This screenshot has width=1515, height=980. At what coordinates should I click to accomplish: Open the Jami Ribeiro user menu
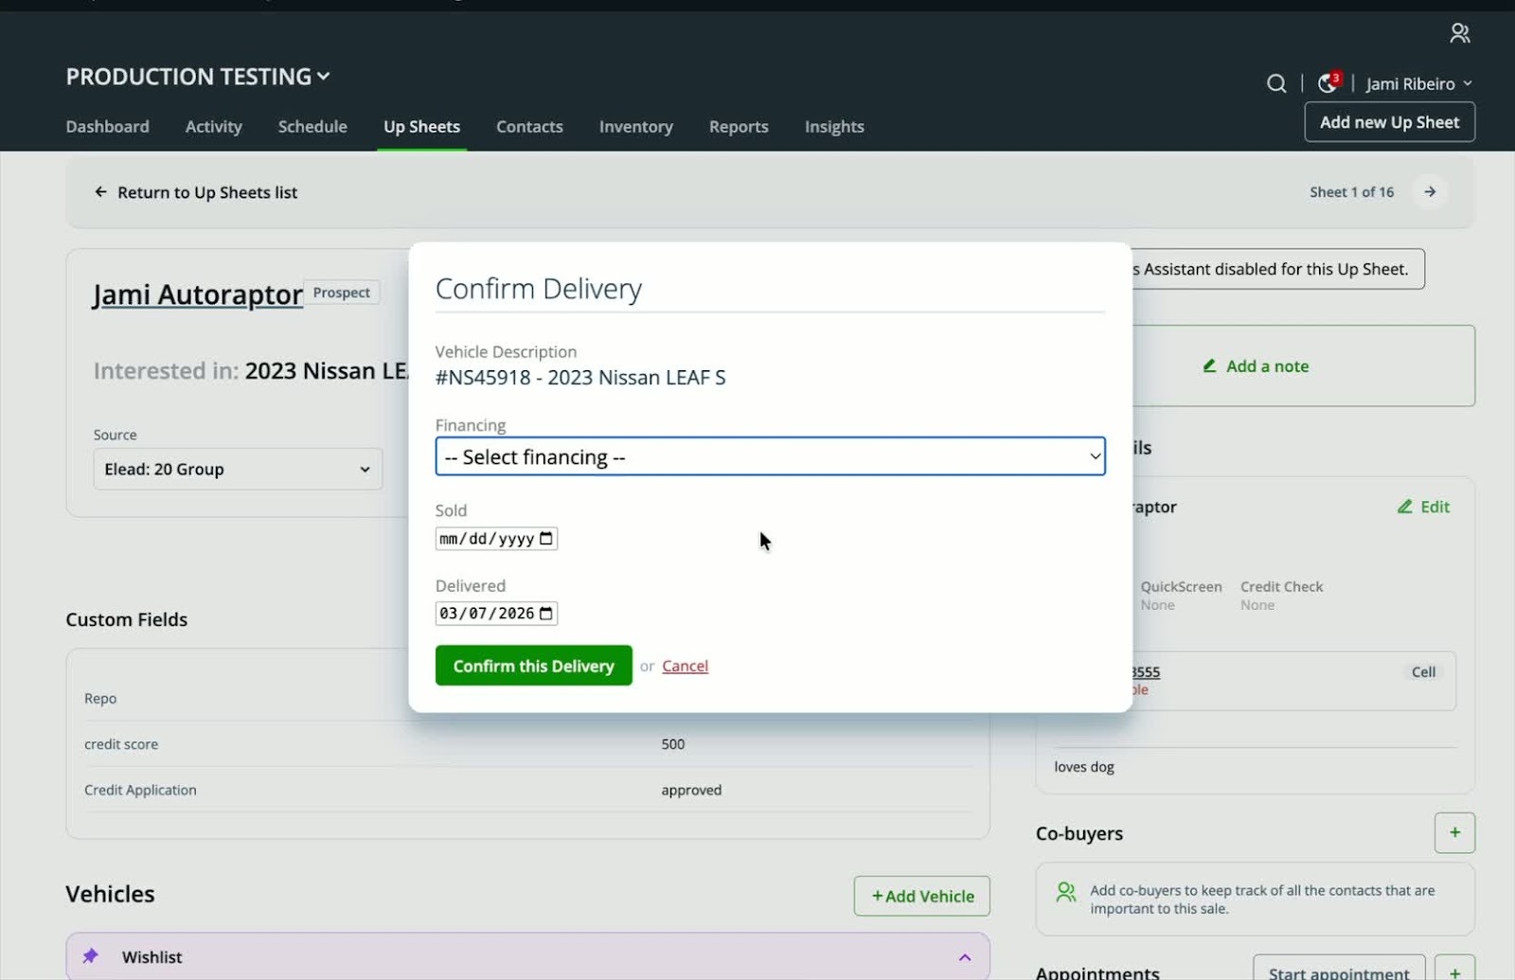(1417, 84)
